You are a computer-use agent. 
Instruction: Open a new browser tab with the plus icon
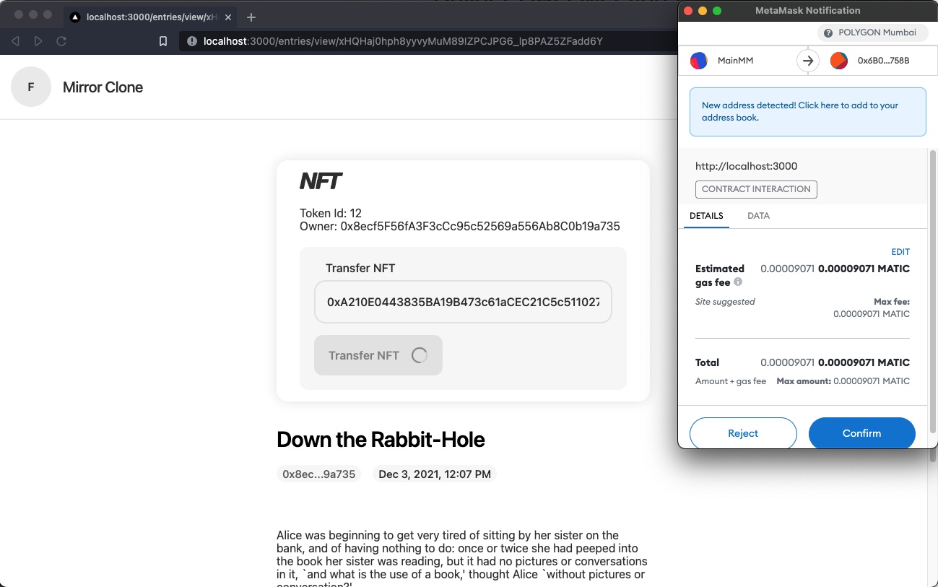[x=251, y=17]
